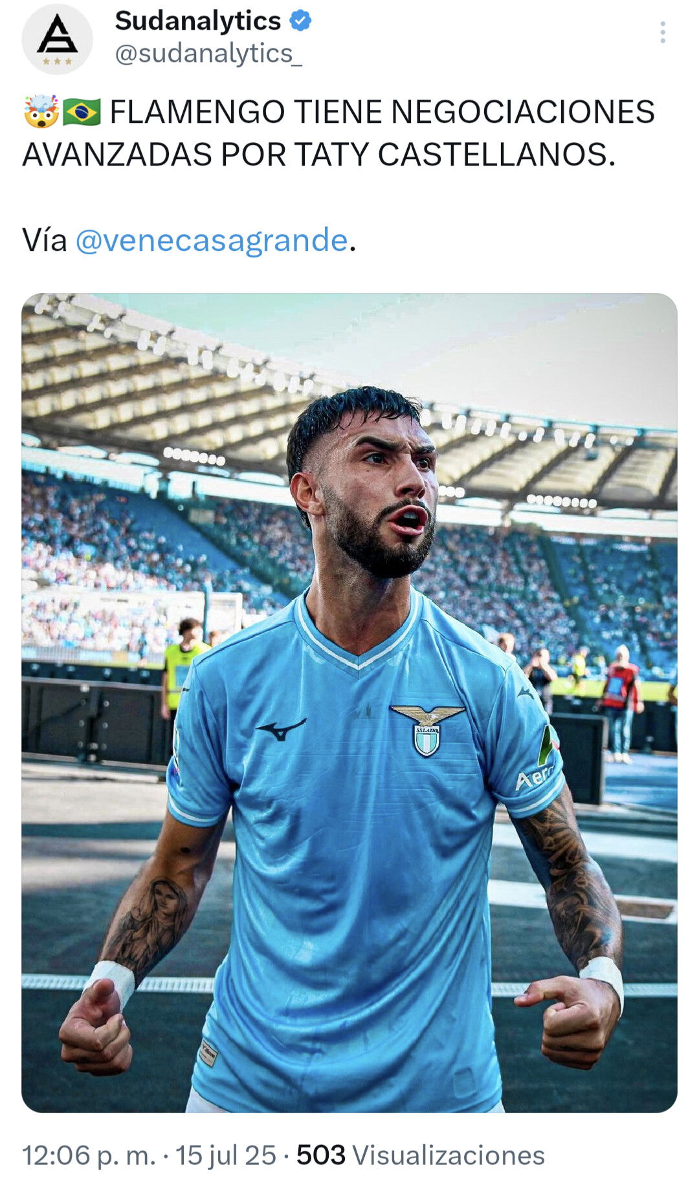Click the 15 jul 25 date

[226, 1155]
